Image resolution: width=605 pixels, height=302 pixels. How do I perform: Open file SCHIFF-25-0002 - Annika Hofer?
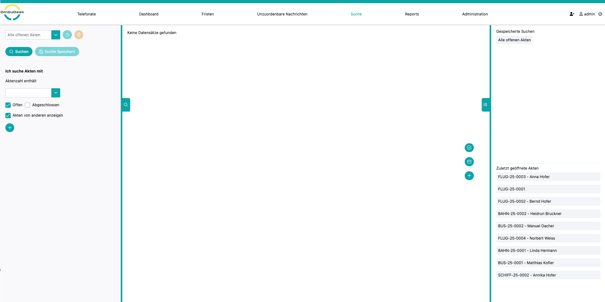click(548, 275)
